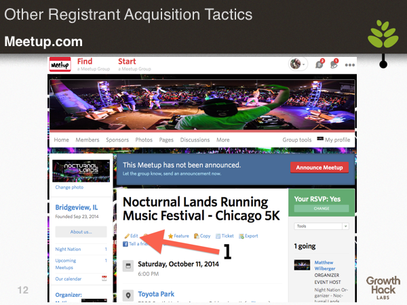Image resolution: width=407 pixels, height=305 pixels.
Task: Click the Nocturnal Lands group photo
Action: 81,171
